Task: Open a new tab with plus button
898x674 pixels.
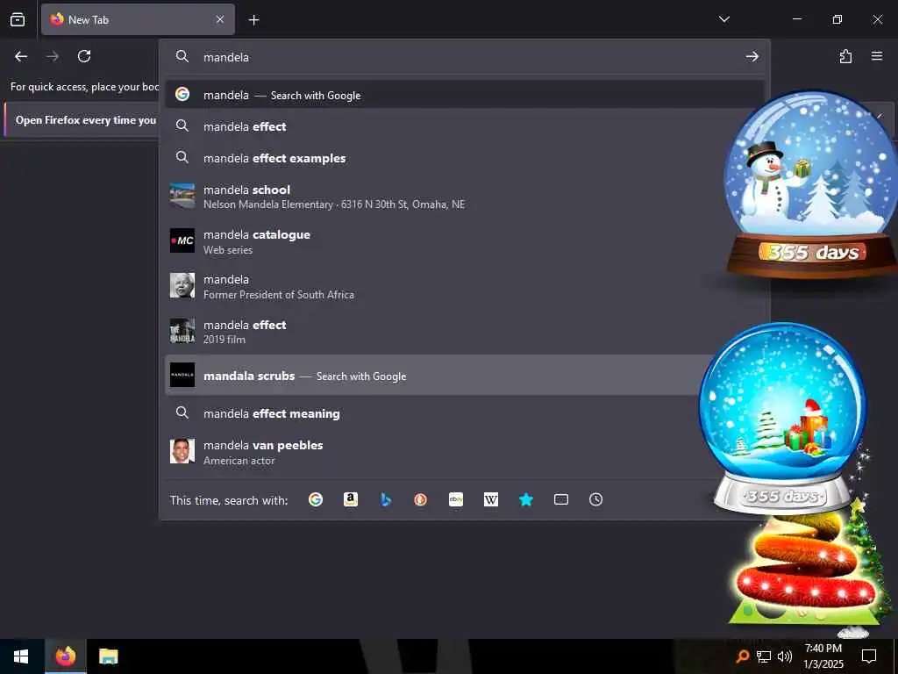Action: [253, 20]
